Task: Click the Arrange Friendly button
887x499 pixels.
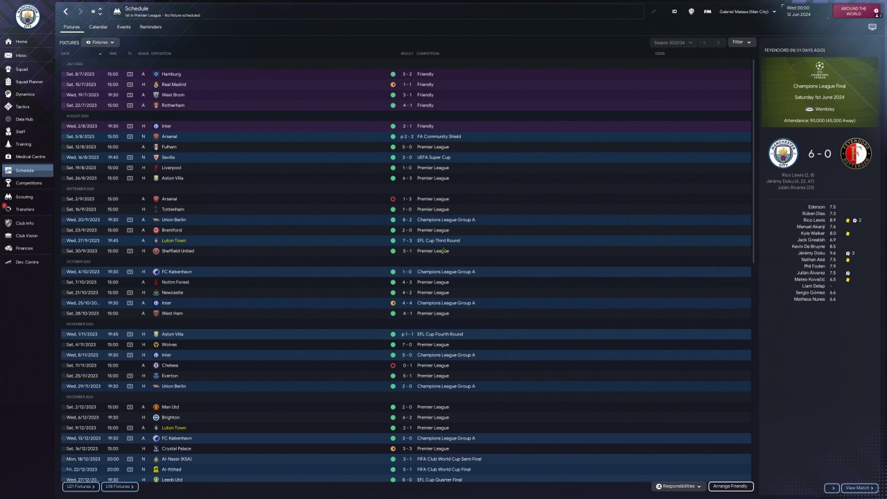Action: click(x=730, y=487)
